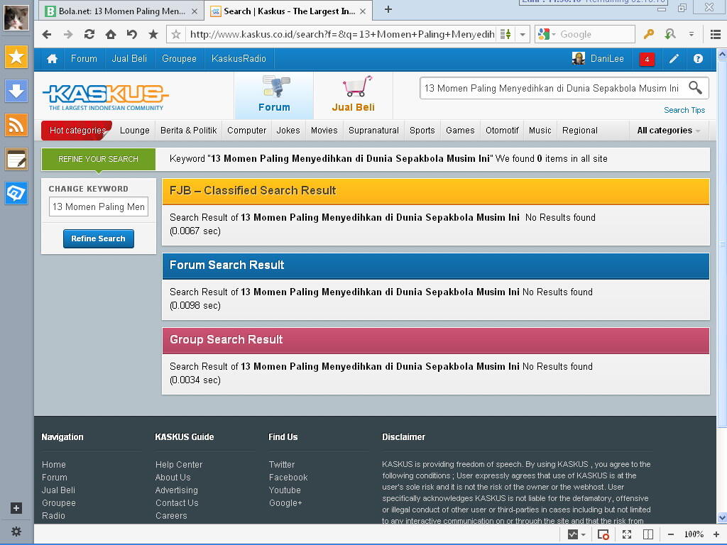Click the main Kaskus search field
The width and height of the screenshot is (727, 545).
pyautogui.click(x=552, y=88)
